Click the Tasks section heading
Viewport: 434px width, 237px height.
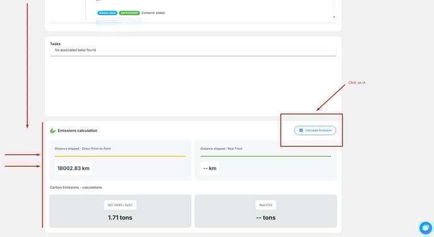(55, 43)
